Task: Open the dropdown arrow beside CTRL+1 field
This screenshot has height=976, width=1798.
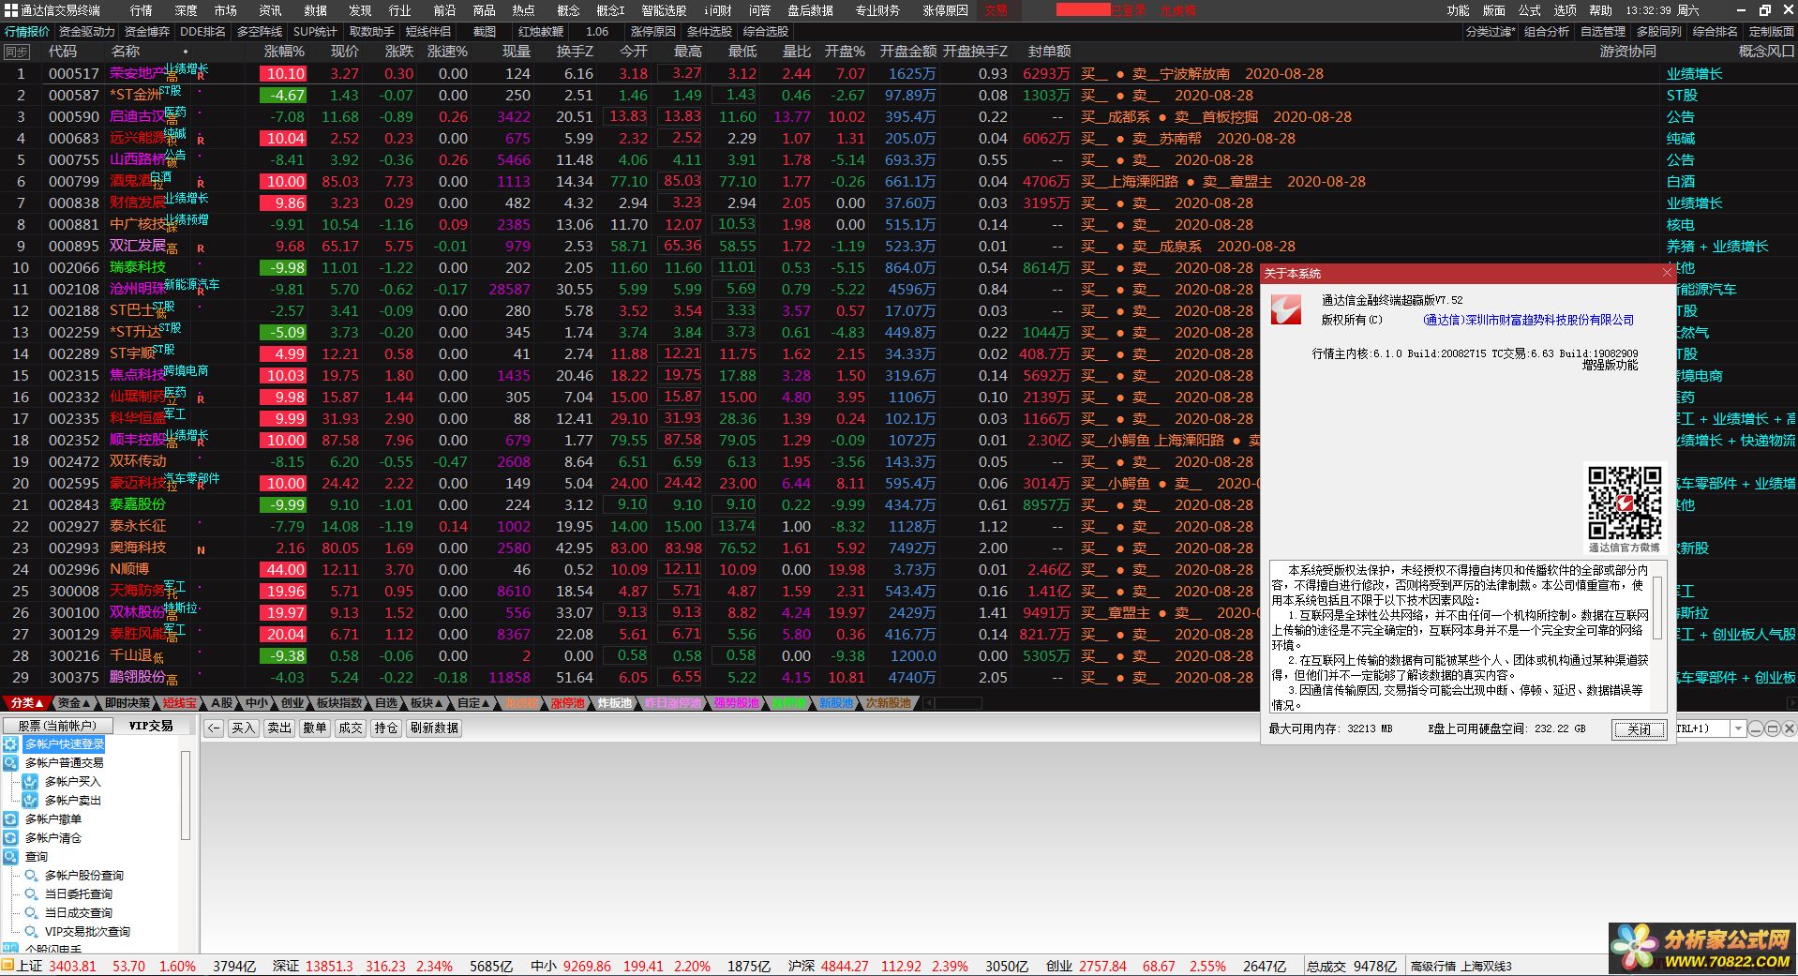Action: click(x=1737, y=728)
